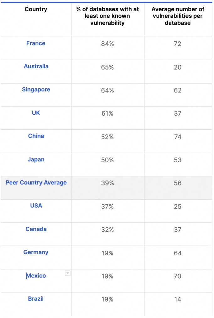This screenshot has height=318, width=214.
Task: Click the USA link
Action: (x=36, y=206)
